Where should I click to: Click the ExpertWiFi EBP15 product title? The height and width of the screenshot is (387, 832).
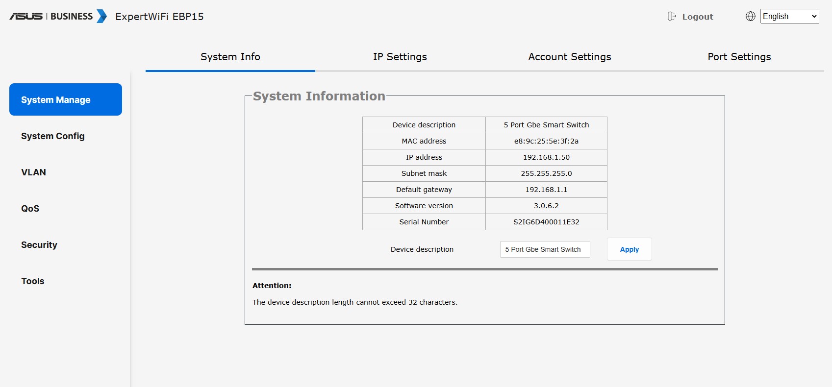tap(159, 17)
